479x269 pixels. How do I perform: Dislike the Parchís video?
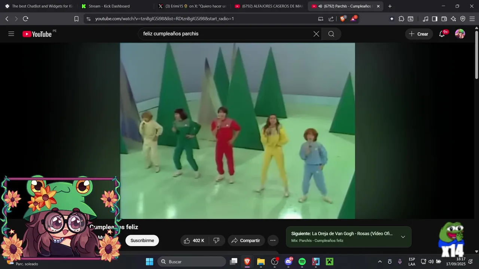point(216,241)
